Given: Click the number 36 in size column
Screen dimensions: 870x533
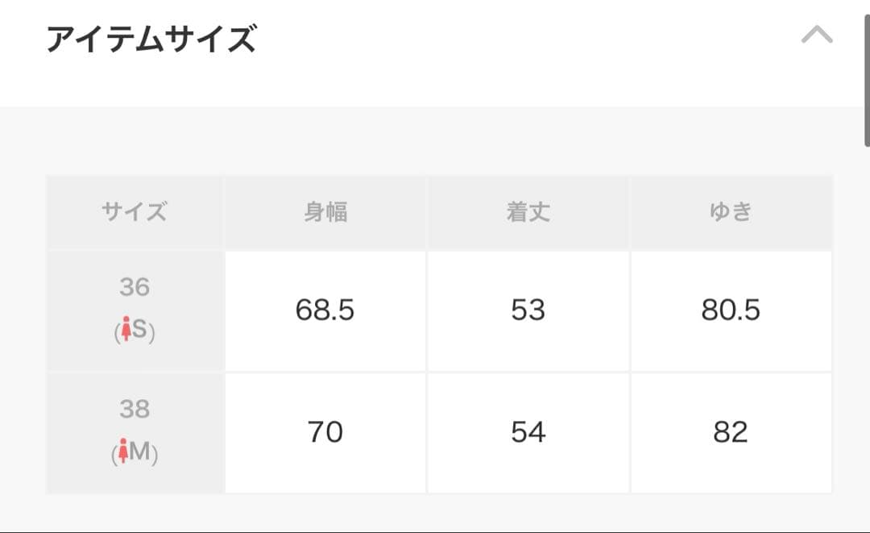Looking at the screenshot, I should (135, 287).
